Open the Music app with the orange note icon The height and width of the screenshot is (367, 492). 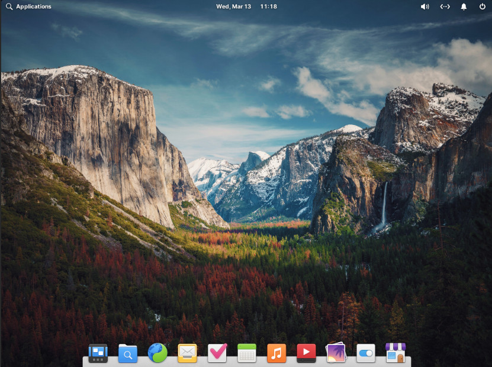(276, 353)
